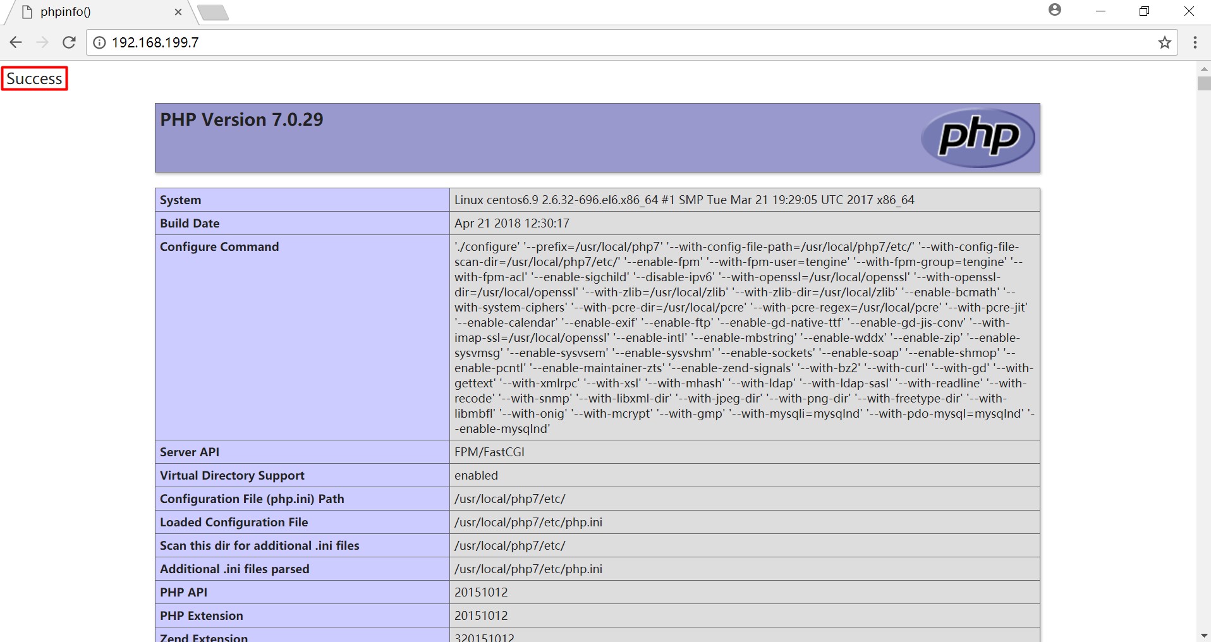Click the Build Date label
1211x642 pixels.
click(190, 223)
